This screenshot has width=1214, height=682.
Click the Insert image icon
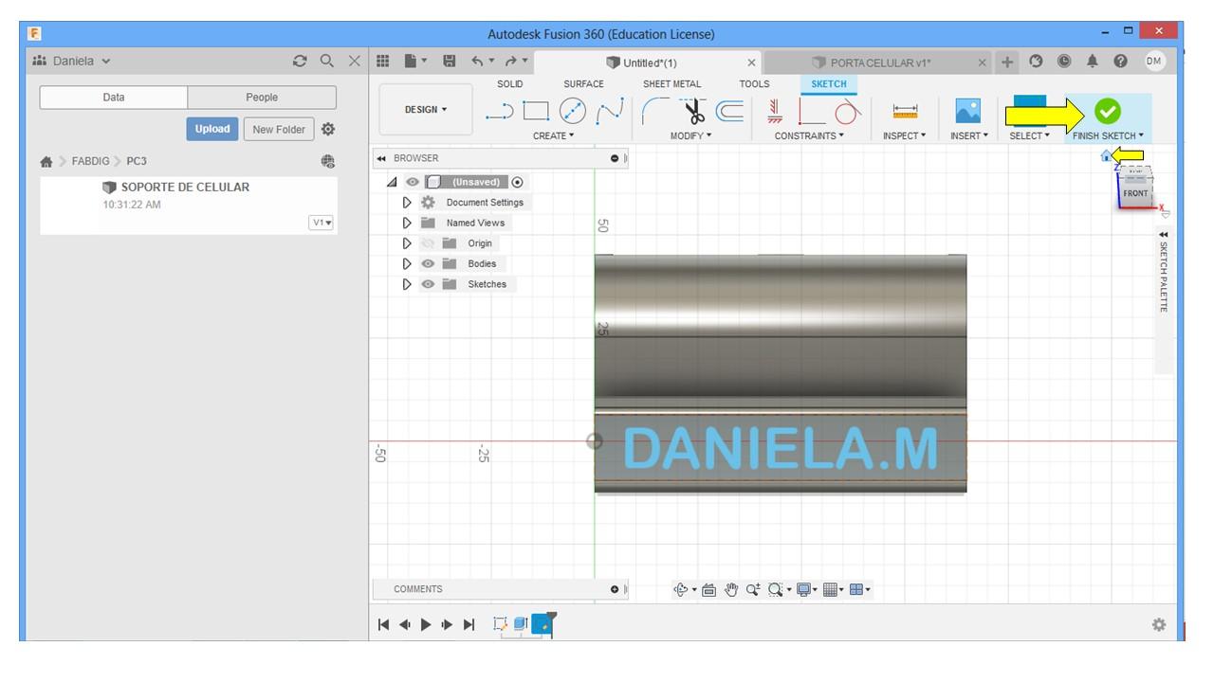[x=968, y=111]
